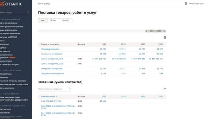Screen dimensions: 204x119
Task: Open 'Последние изменения' in sidebar
Action: (x=10, y=34)
